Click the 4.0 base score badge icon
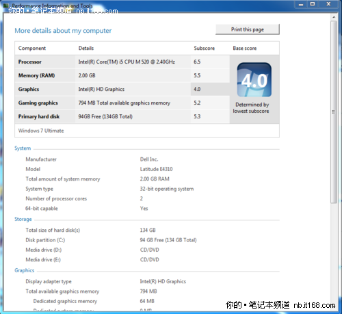Image resolution: width=342 pixels, height=314 pixels. [254, 79]
